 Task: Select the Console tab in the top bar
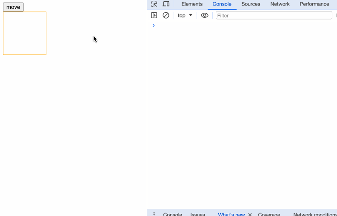click(x=222, y=4)
